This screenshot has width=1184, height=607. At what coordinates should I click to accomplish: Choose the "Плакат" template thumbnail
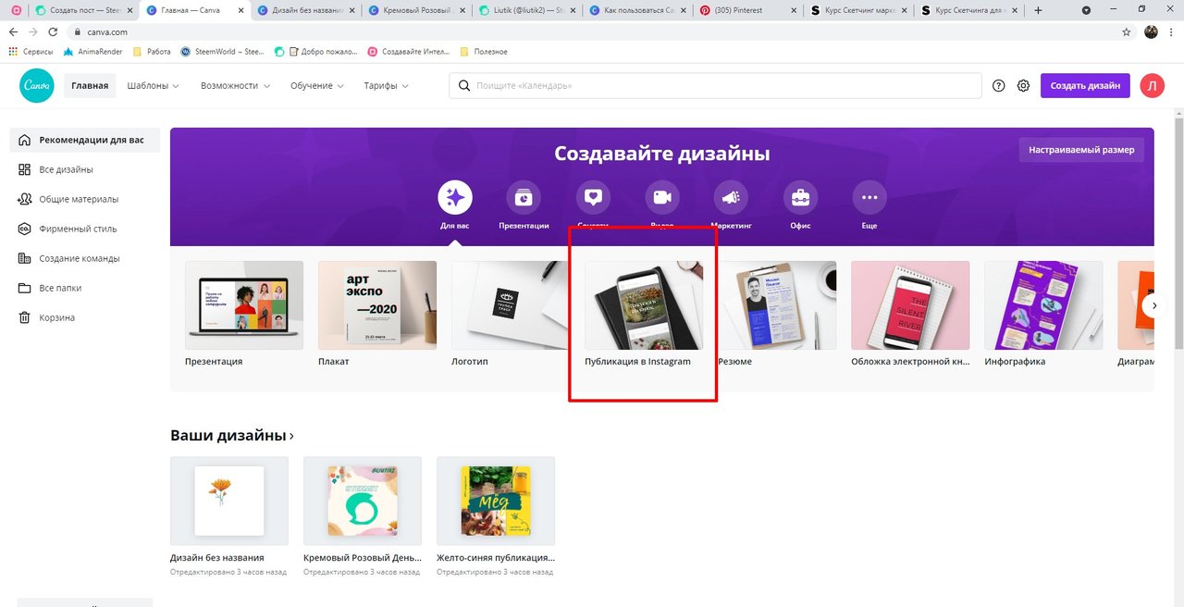click(377, 304)
